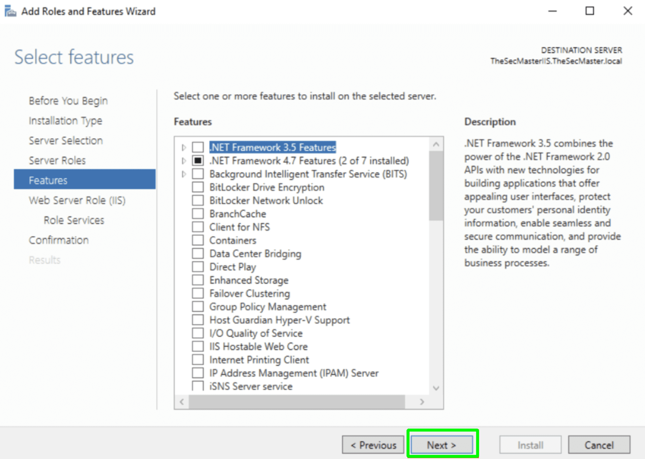Enable BitLocker Drive Encryption checkbox
The width and height of the screenshot is (645, 459).
(x=198, y=187)
